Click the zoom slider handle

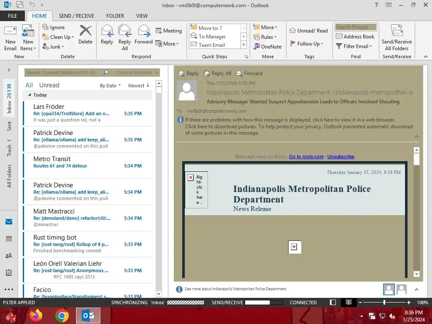pos(384,302)
